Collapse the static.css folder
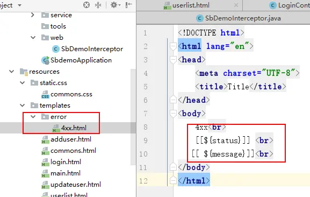Image resolution: width=310 pixels, height=197 pixels. pos(23,82)
